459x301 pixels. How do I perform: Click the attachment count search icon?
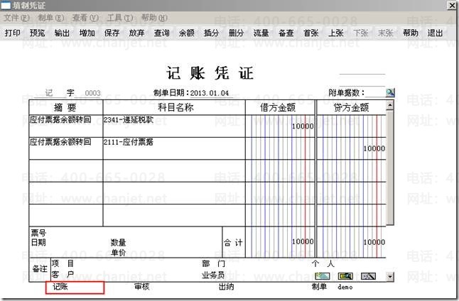(390, 93)
